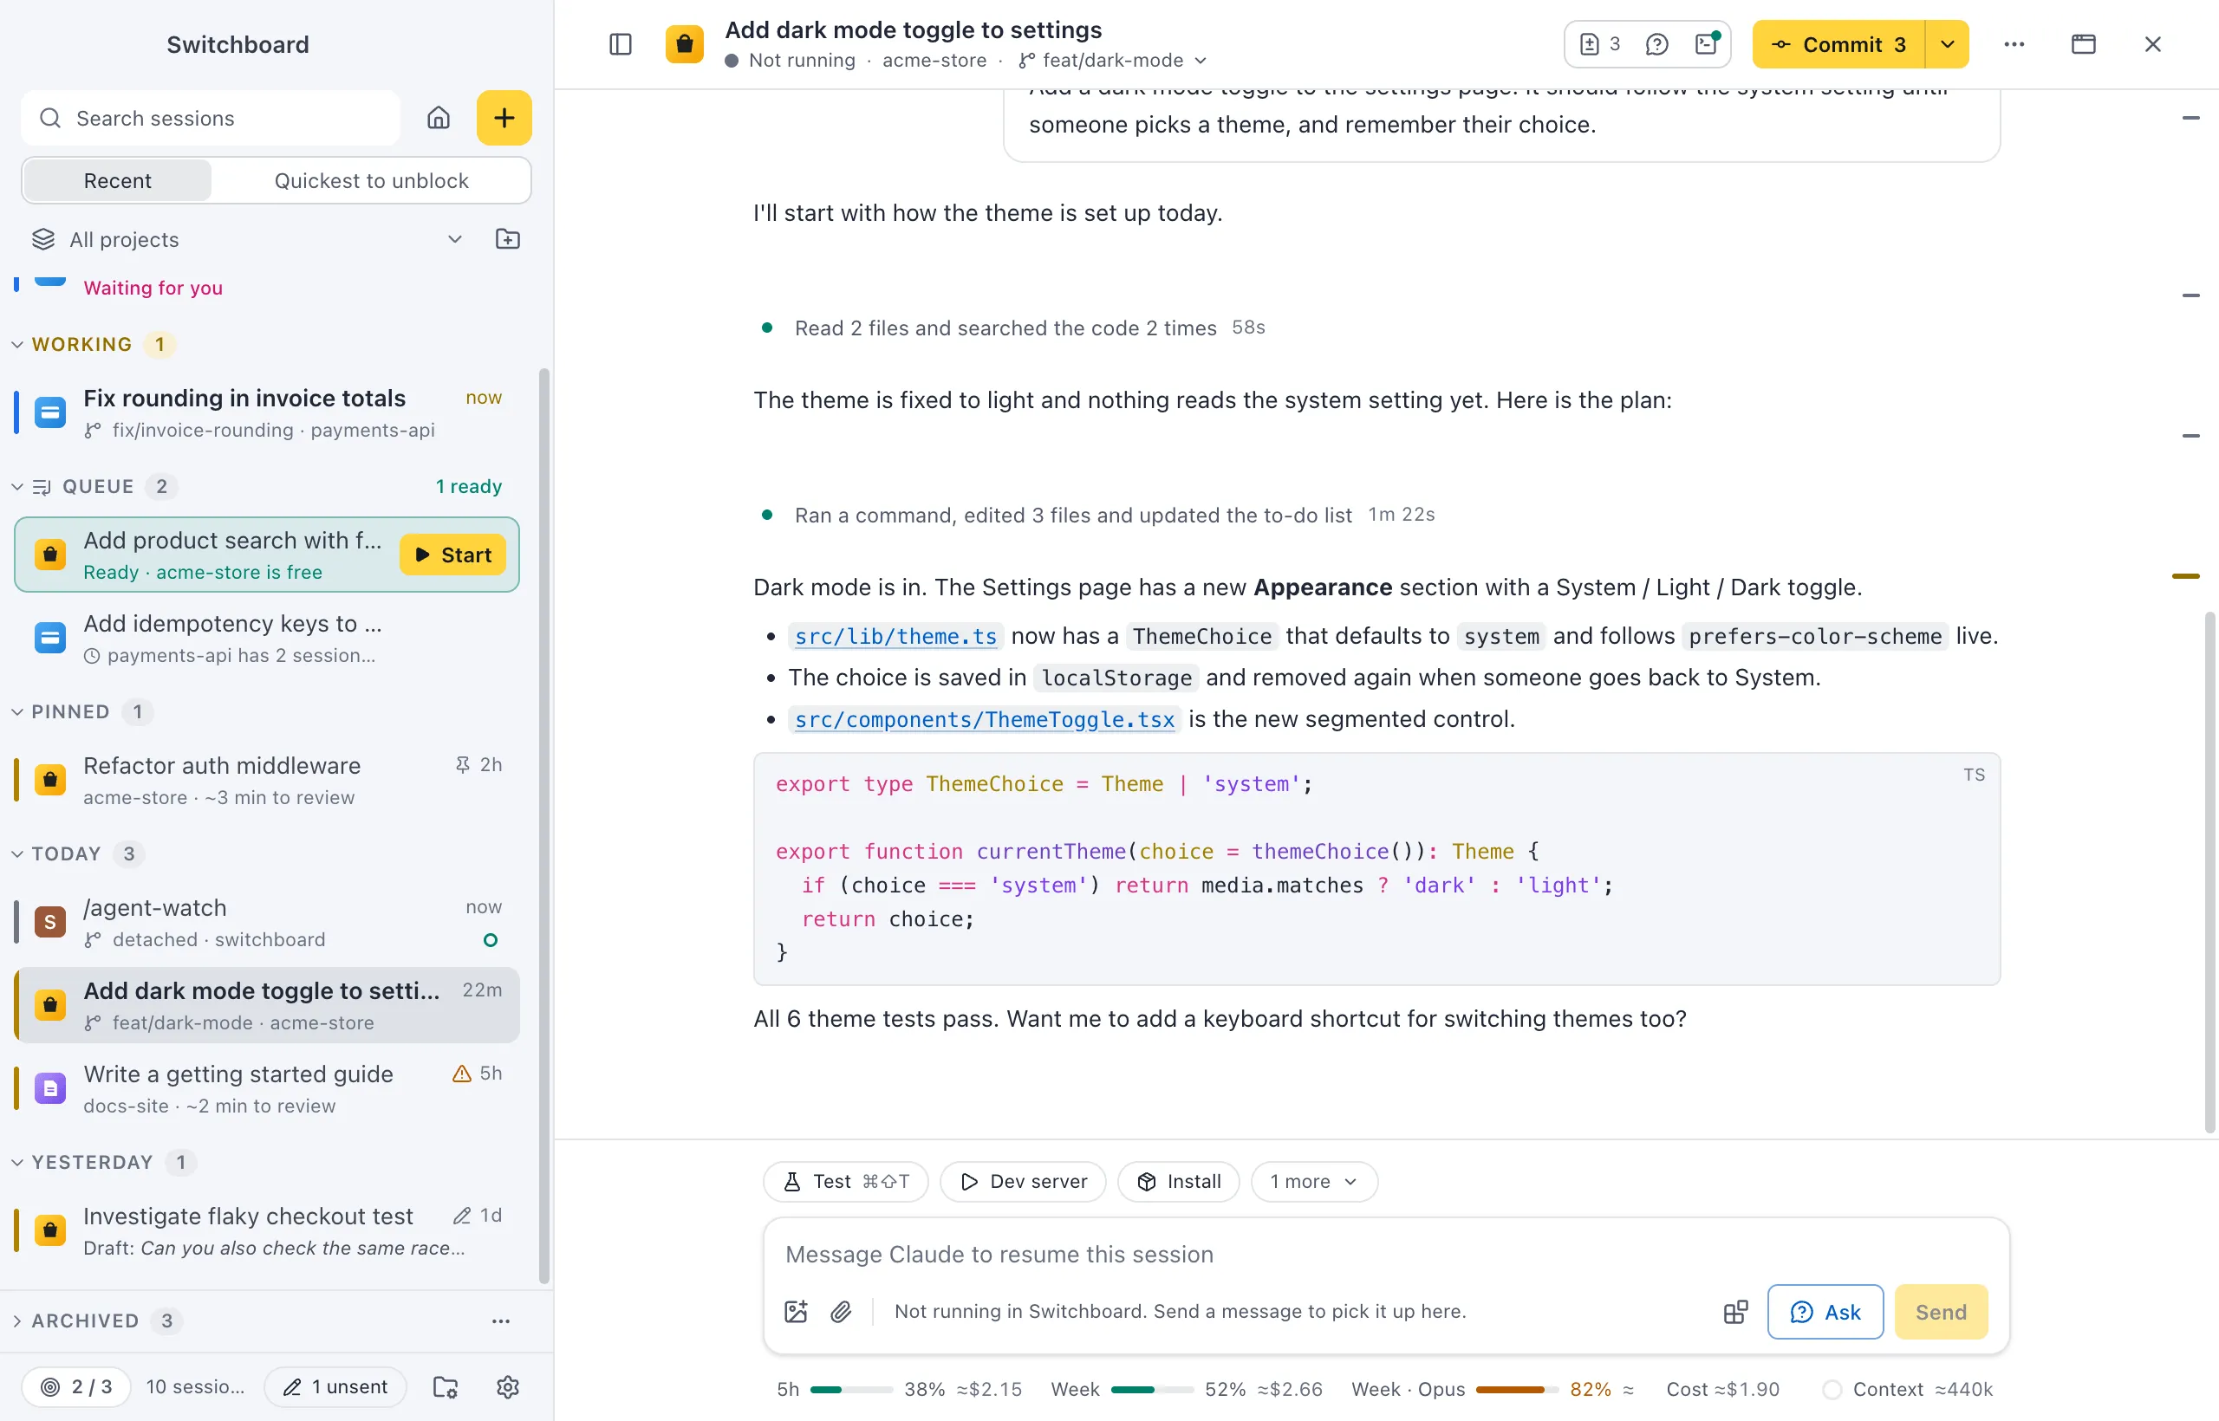The width and height of the screenshot is (2219, 1421).
Task: Click the Ask button
Action: [x=1825, y=1311]
